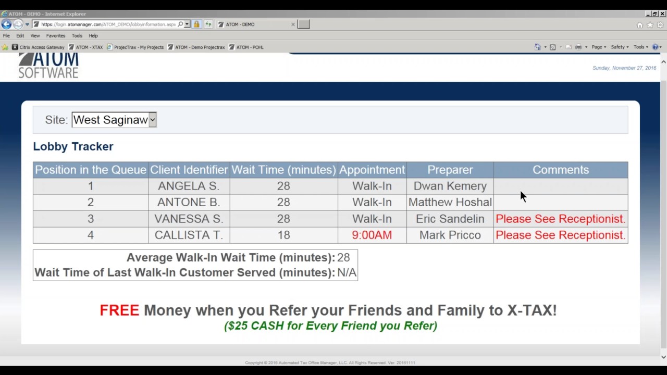The height and width of the screenshot is (375, 667).
Task: Click the blue Help question mark icon
Action: coord(655,47)
